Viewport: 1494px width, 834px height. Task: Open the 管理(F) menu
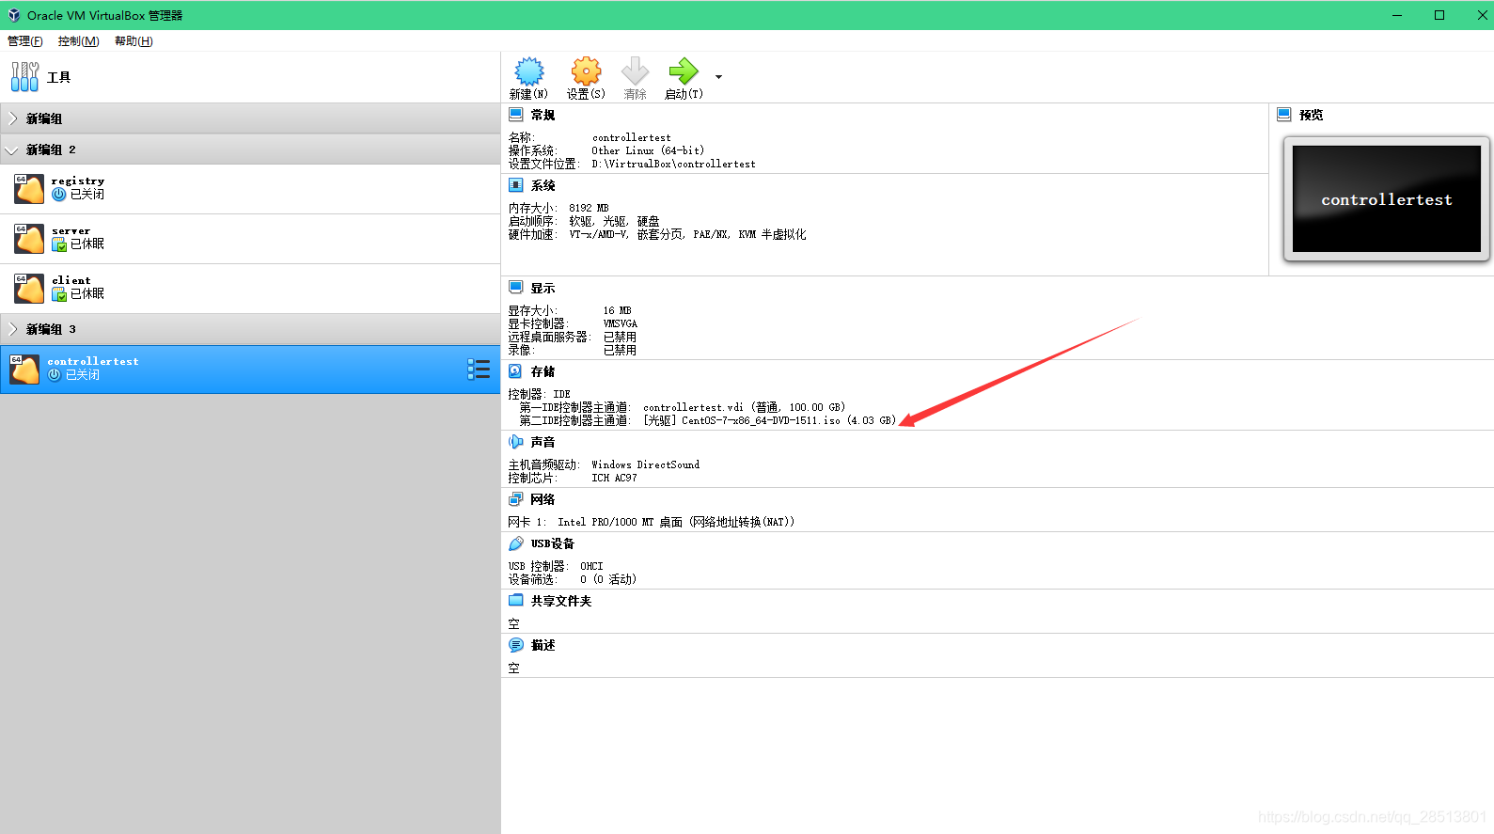point(25,41)
